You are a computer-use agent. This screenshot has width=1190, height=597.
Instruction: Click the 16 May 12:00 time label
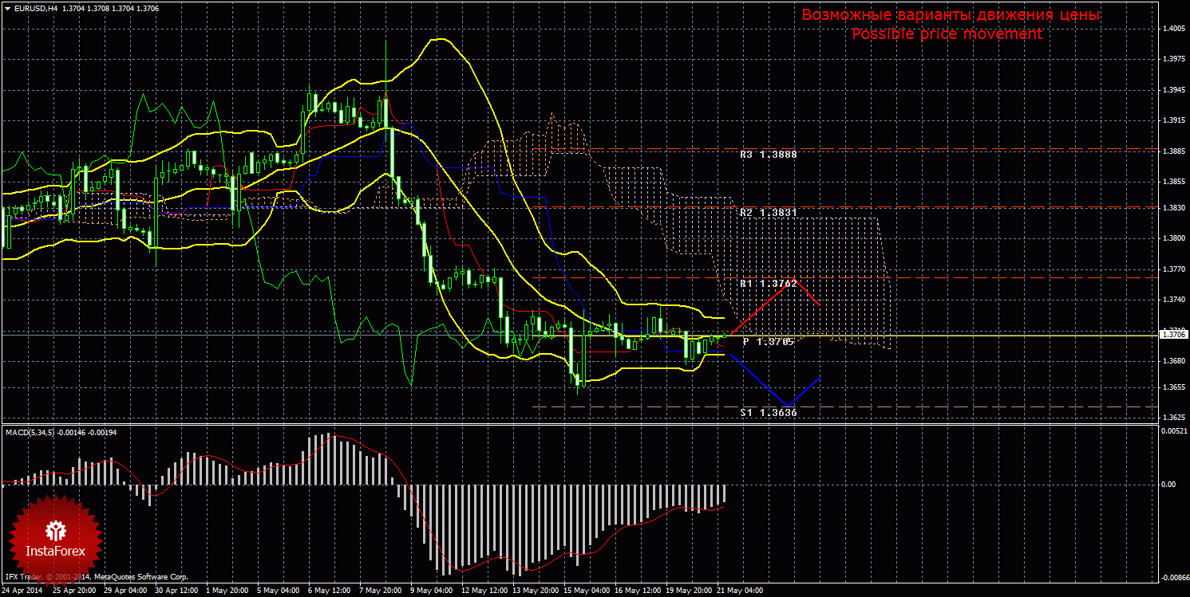[637, 591]
